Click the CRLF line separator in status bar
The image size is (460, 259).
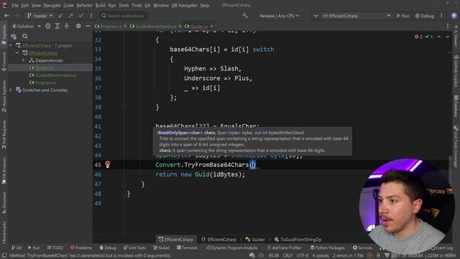pyautogui.click(x=287, y=255)
